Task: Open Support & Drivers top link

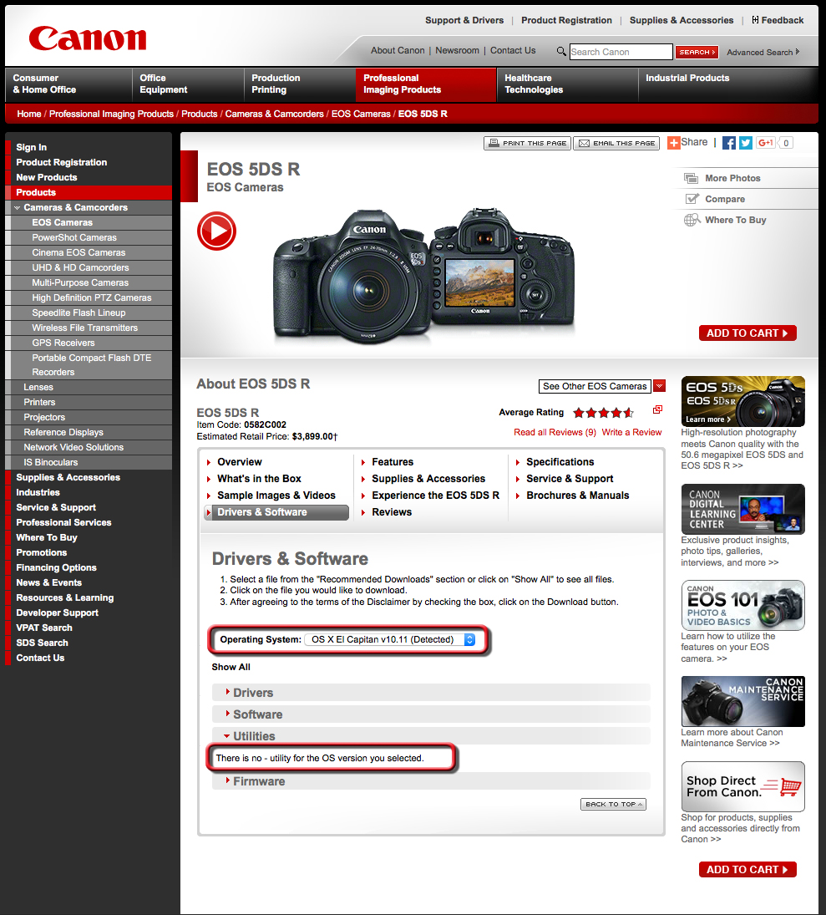Action: pyautogui.click(x=464, y=20)
